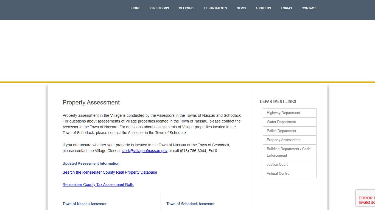
Task: Open the Animal Control department link
Action: point(278,173)
